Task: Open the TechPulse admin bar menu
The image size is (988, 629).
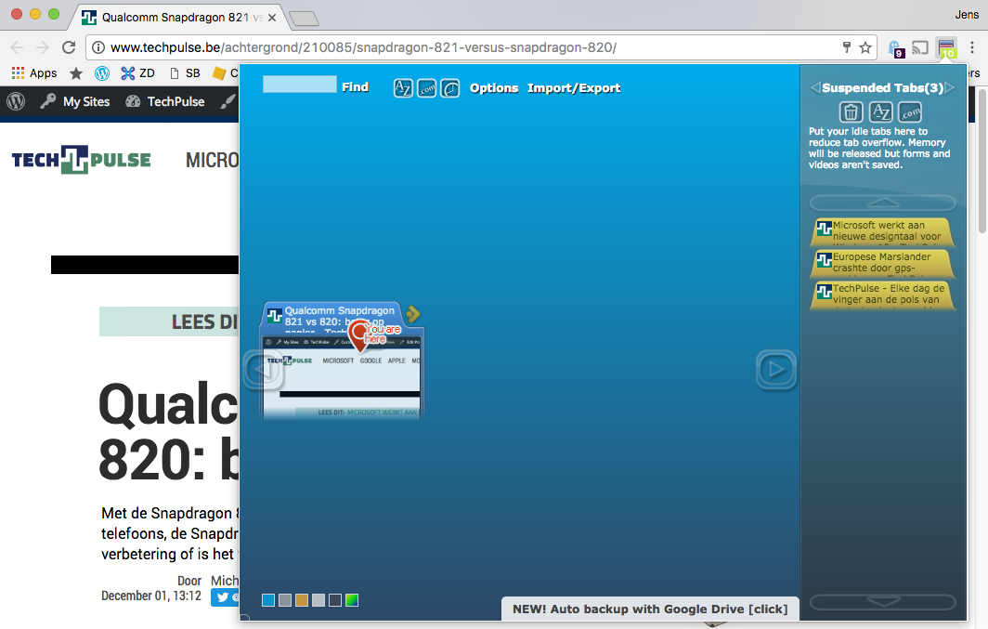Action: [165, 101]
